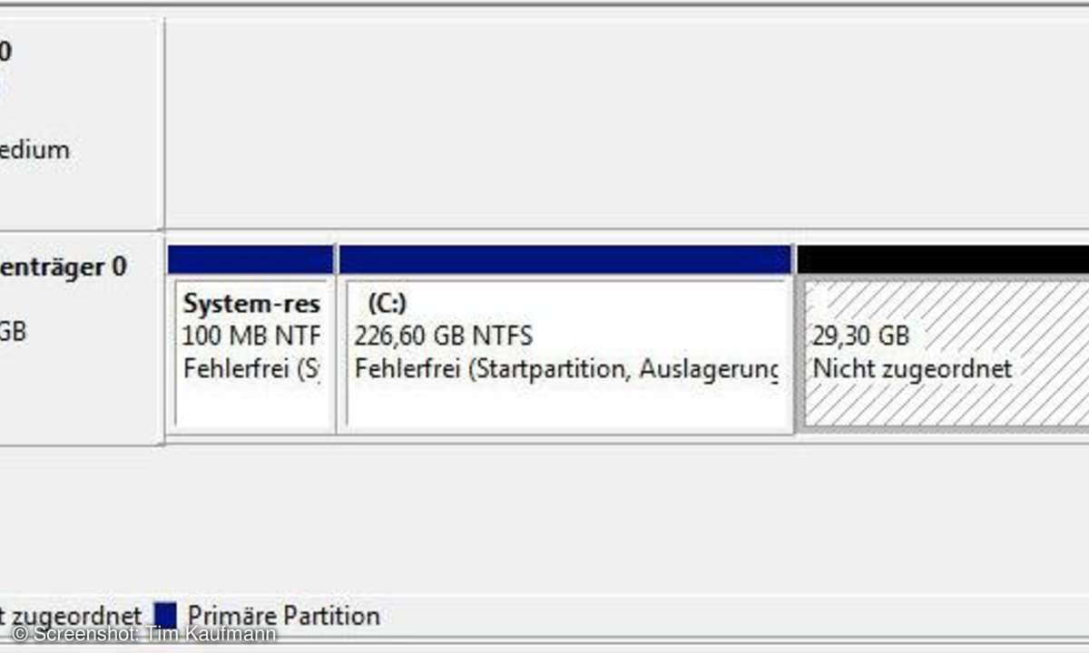Select the (C:) partition label

(x=387, y=303)
